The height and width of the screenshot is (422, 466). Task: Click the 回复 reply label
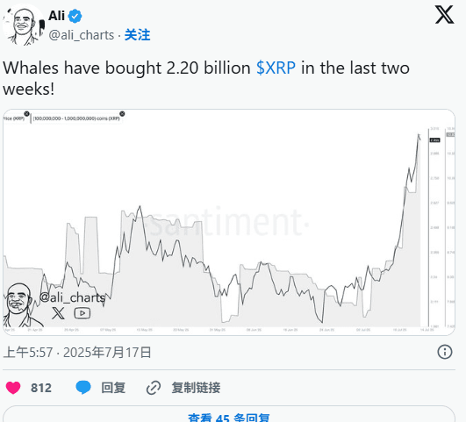[113, 388]
